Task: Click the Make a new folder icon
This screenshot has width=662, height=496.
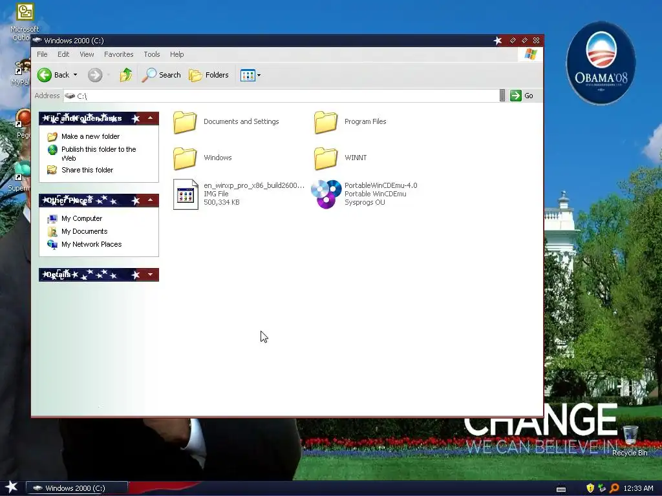Action: [52, 137]
